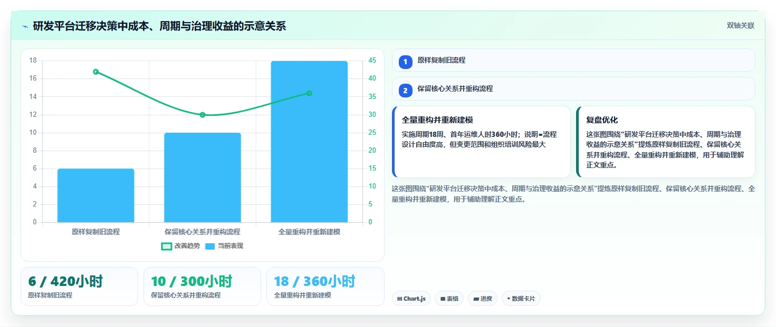
Task: Click trend line point at value 30
Action: pos(203,115)
